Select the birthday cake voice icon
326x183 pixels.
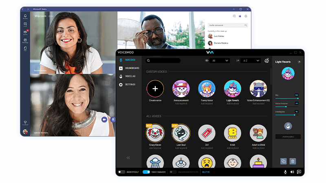[x=258, y=161]
